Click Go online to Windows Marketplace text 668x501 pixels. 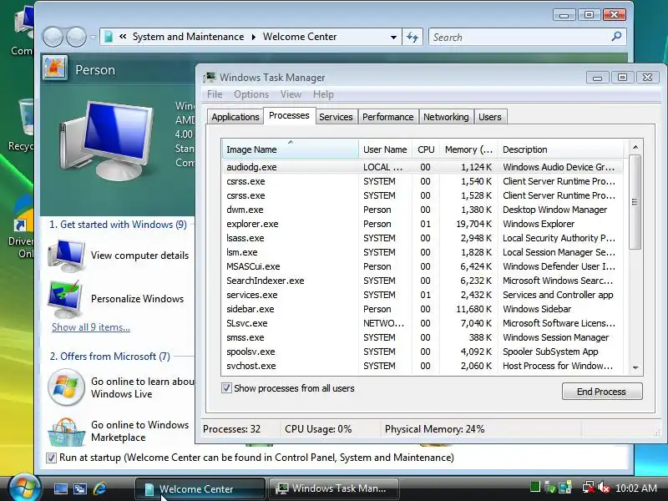tap(139, 431)
